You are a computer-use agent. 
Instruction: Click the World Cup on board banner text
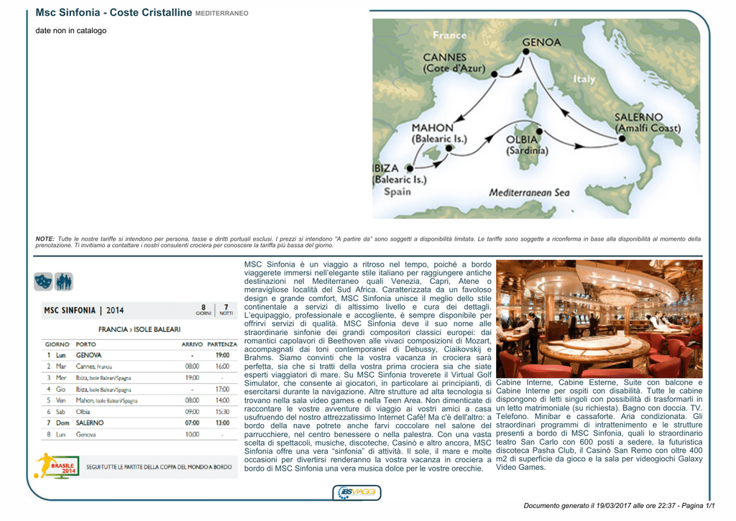pyautogui.click(x=159, y=467)
